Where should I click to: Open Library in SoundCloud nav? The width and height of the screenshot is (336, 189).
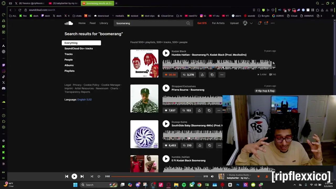click(x=104, y=23)
